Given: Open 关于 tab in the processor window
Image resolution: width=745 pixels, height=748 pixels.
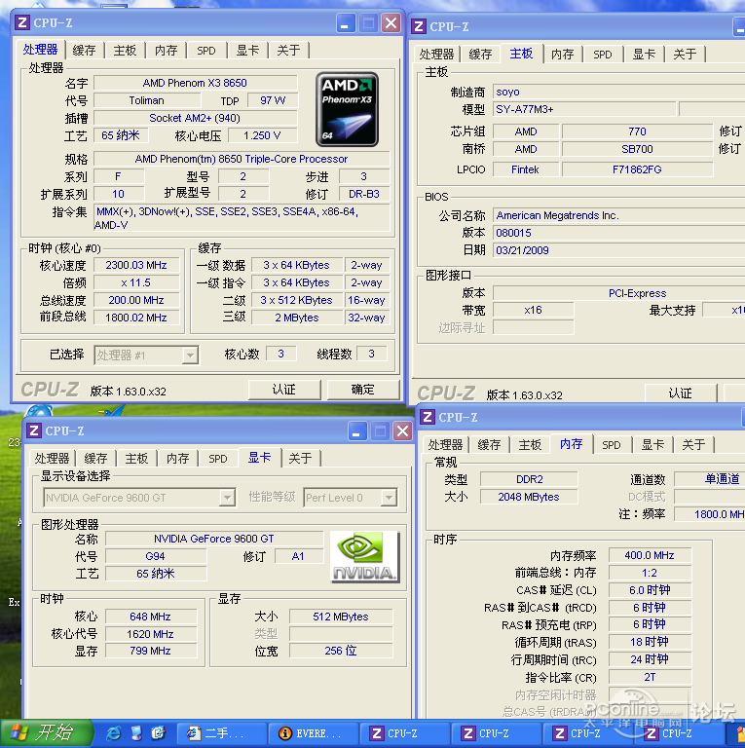Looking at the screenshot, I should (x=288, y=50).
